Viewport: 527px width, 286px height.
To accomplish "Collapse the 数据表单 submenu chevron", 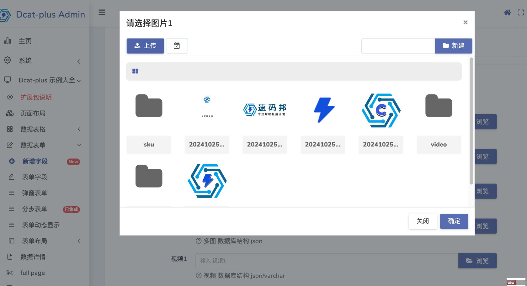I will pyautogui.click(x=79, y=145).
